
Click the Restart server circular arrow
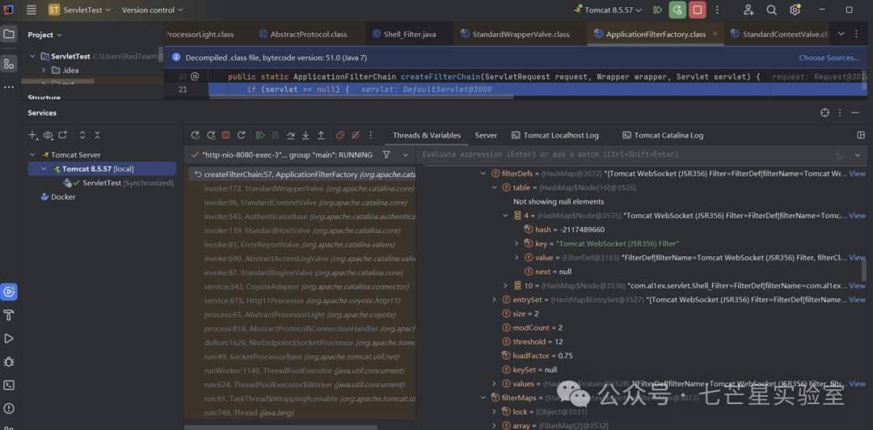click(x=241, y=135)
